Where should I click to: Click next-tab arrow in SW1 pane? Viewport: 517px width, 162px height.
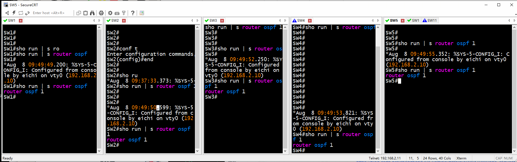(x=99, y=21)
